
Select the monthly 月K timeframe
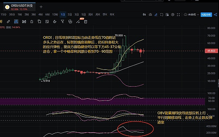[98, 15]
